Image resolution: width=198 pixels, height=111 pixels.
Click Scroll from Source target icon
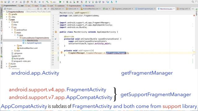(38, 9)
